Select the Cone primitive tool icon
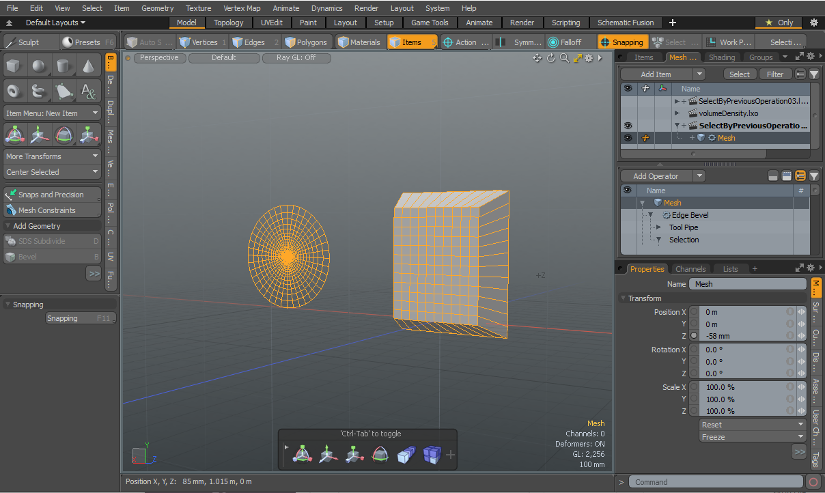This screenshot has height=493, width=825. (x=89, y=66)
